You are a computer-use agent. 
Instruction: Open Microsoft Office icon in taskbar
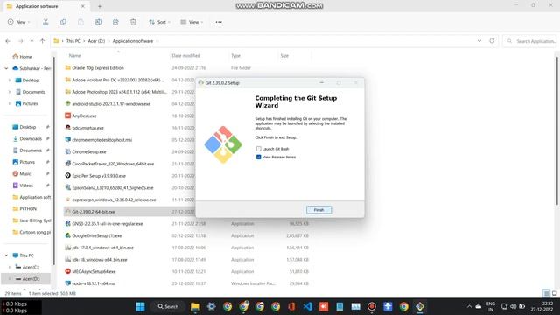point(291,306)
